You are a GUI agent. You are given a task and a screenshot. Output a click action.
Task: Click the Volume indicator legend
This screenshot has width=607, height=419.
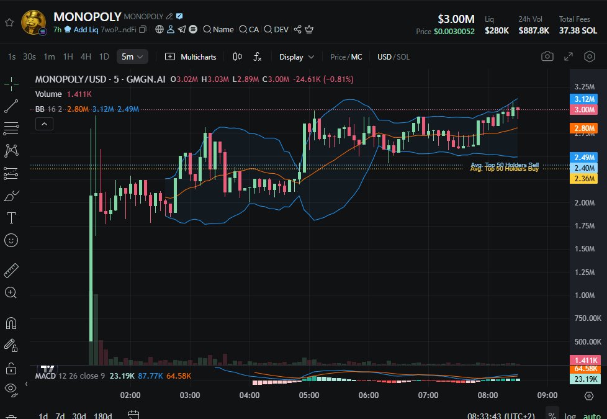(48, 94)
